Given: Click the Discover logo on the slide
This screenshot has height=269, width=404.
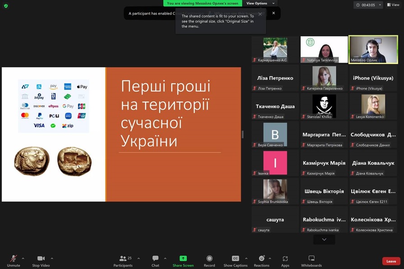Looking at the screenshot, I should click(39, 106).
